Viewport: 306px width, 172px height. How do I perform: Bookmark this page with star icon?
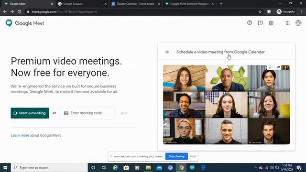click(x=260, y=11)
